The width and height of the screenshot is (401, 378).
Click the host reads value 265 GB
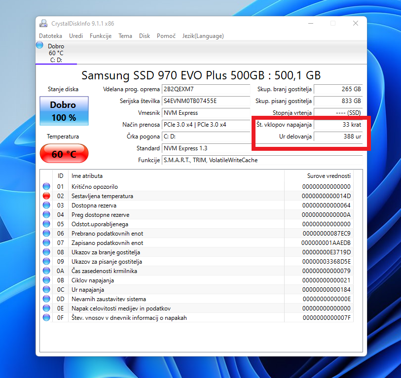338,89
